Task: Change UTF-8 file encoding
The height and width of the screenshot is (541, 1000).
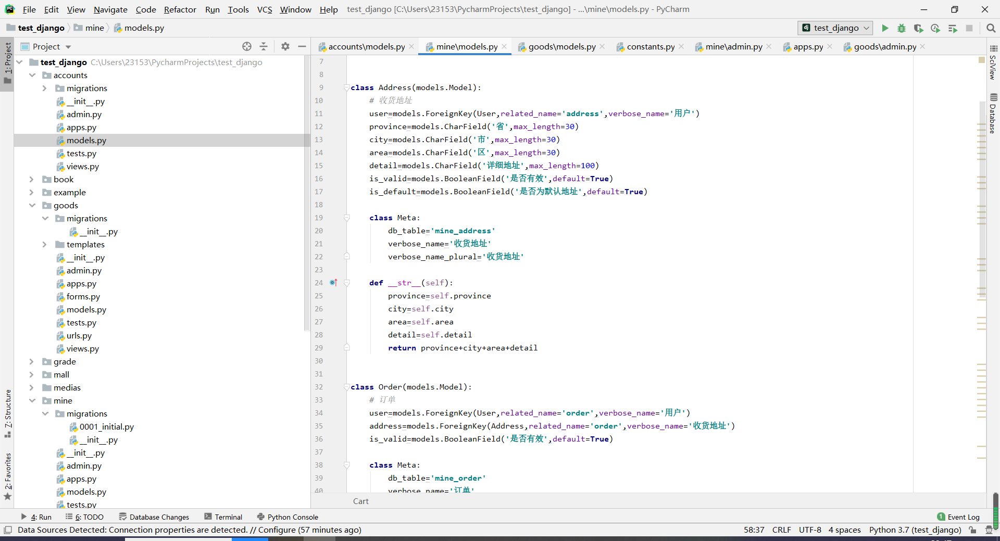Action: [x=810, y=530]
